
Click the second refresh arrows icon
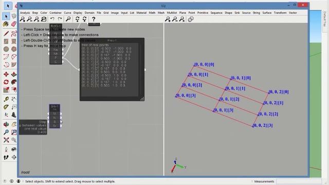point(84,20)
